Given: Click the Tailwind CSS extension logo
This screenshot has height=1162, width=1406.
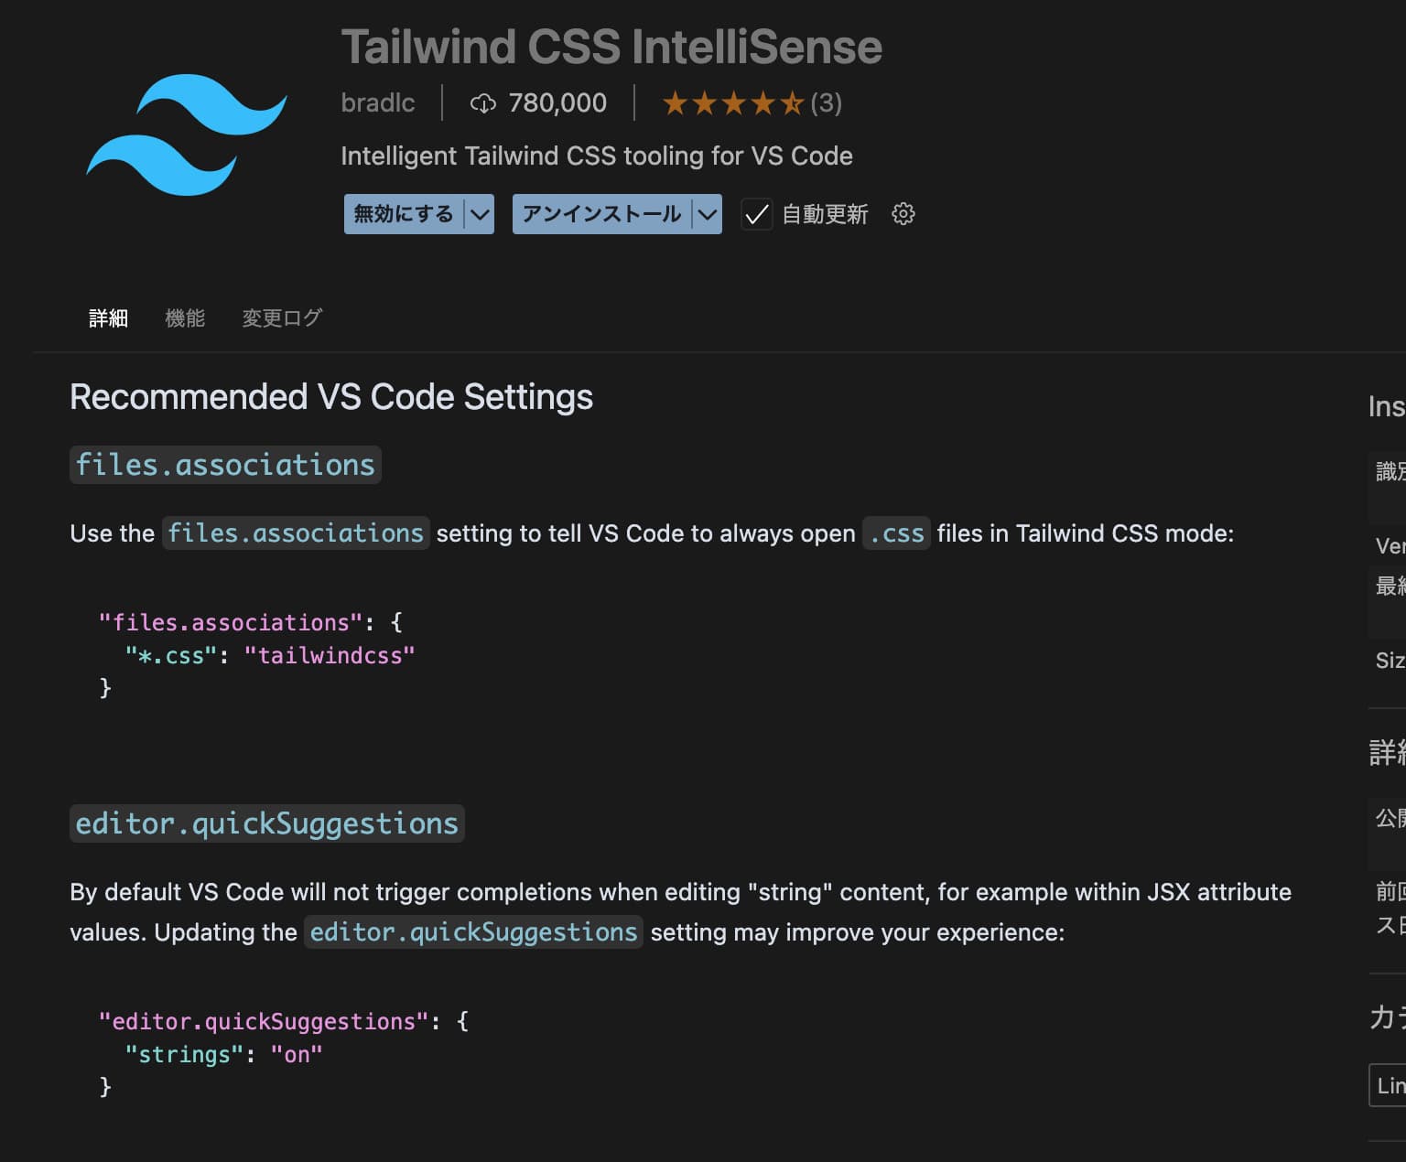Looking at the screenshot, I should click(187, 134).
